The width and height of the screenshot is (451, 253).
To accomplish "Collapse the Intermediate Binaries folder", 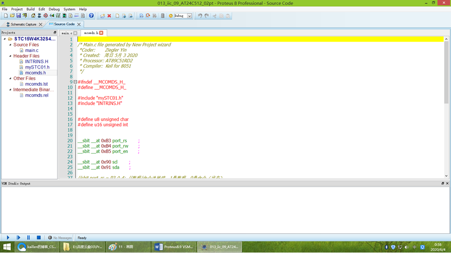I will click(10, 90).
